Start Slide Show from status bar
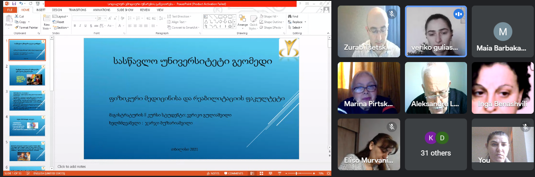Viewport: 535px width, 177px height. click(x=280, y=173)
